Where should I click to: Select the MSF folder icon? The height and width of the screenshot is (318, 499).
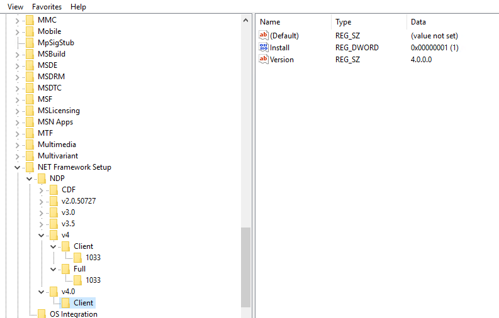(x=30, y=99)
